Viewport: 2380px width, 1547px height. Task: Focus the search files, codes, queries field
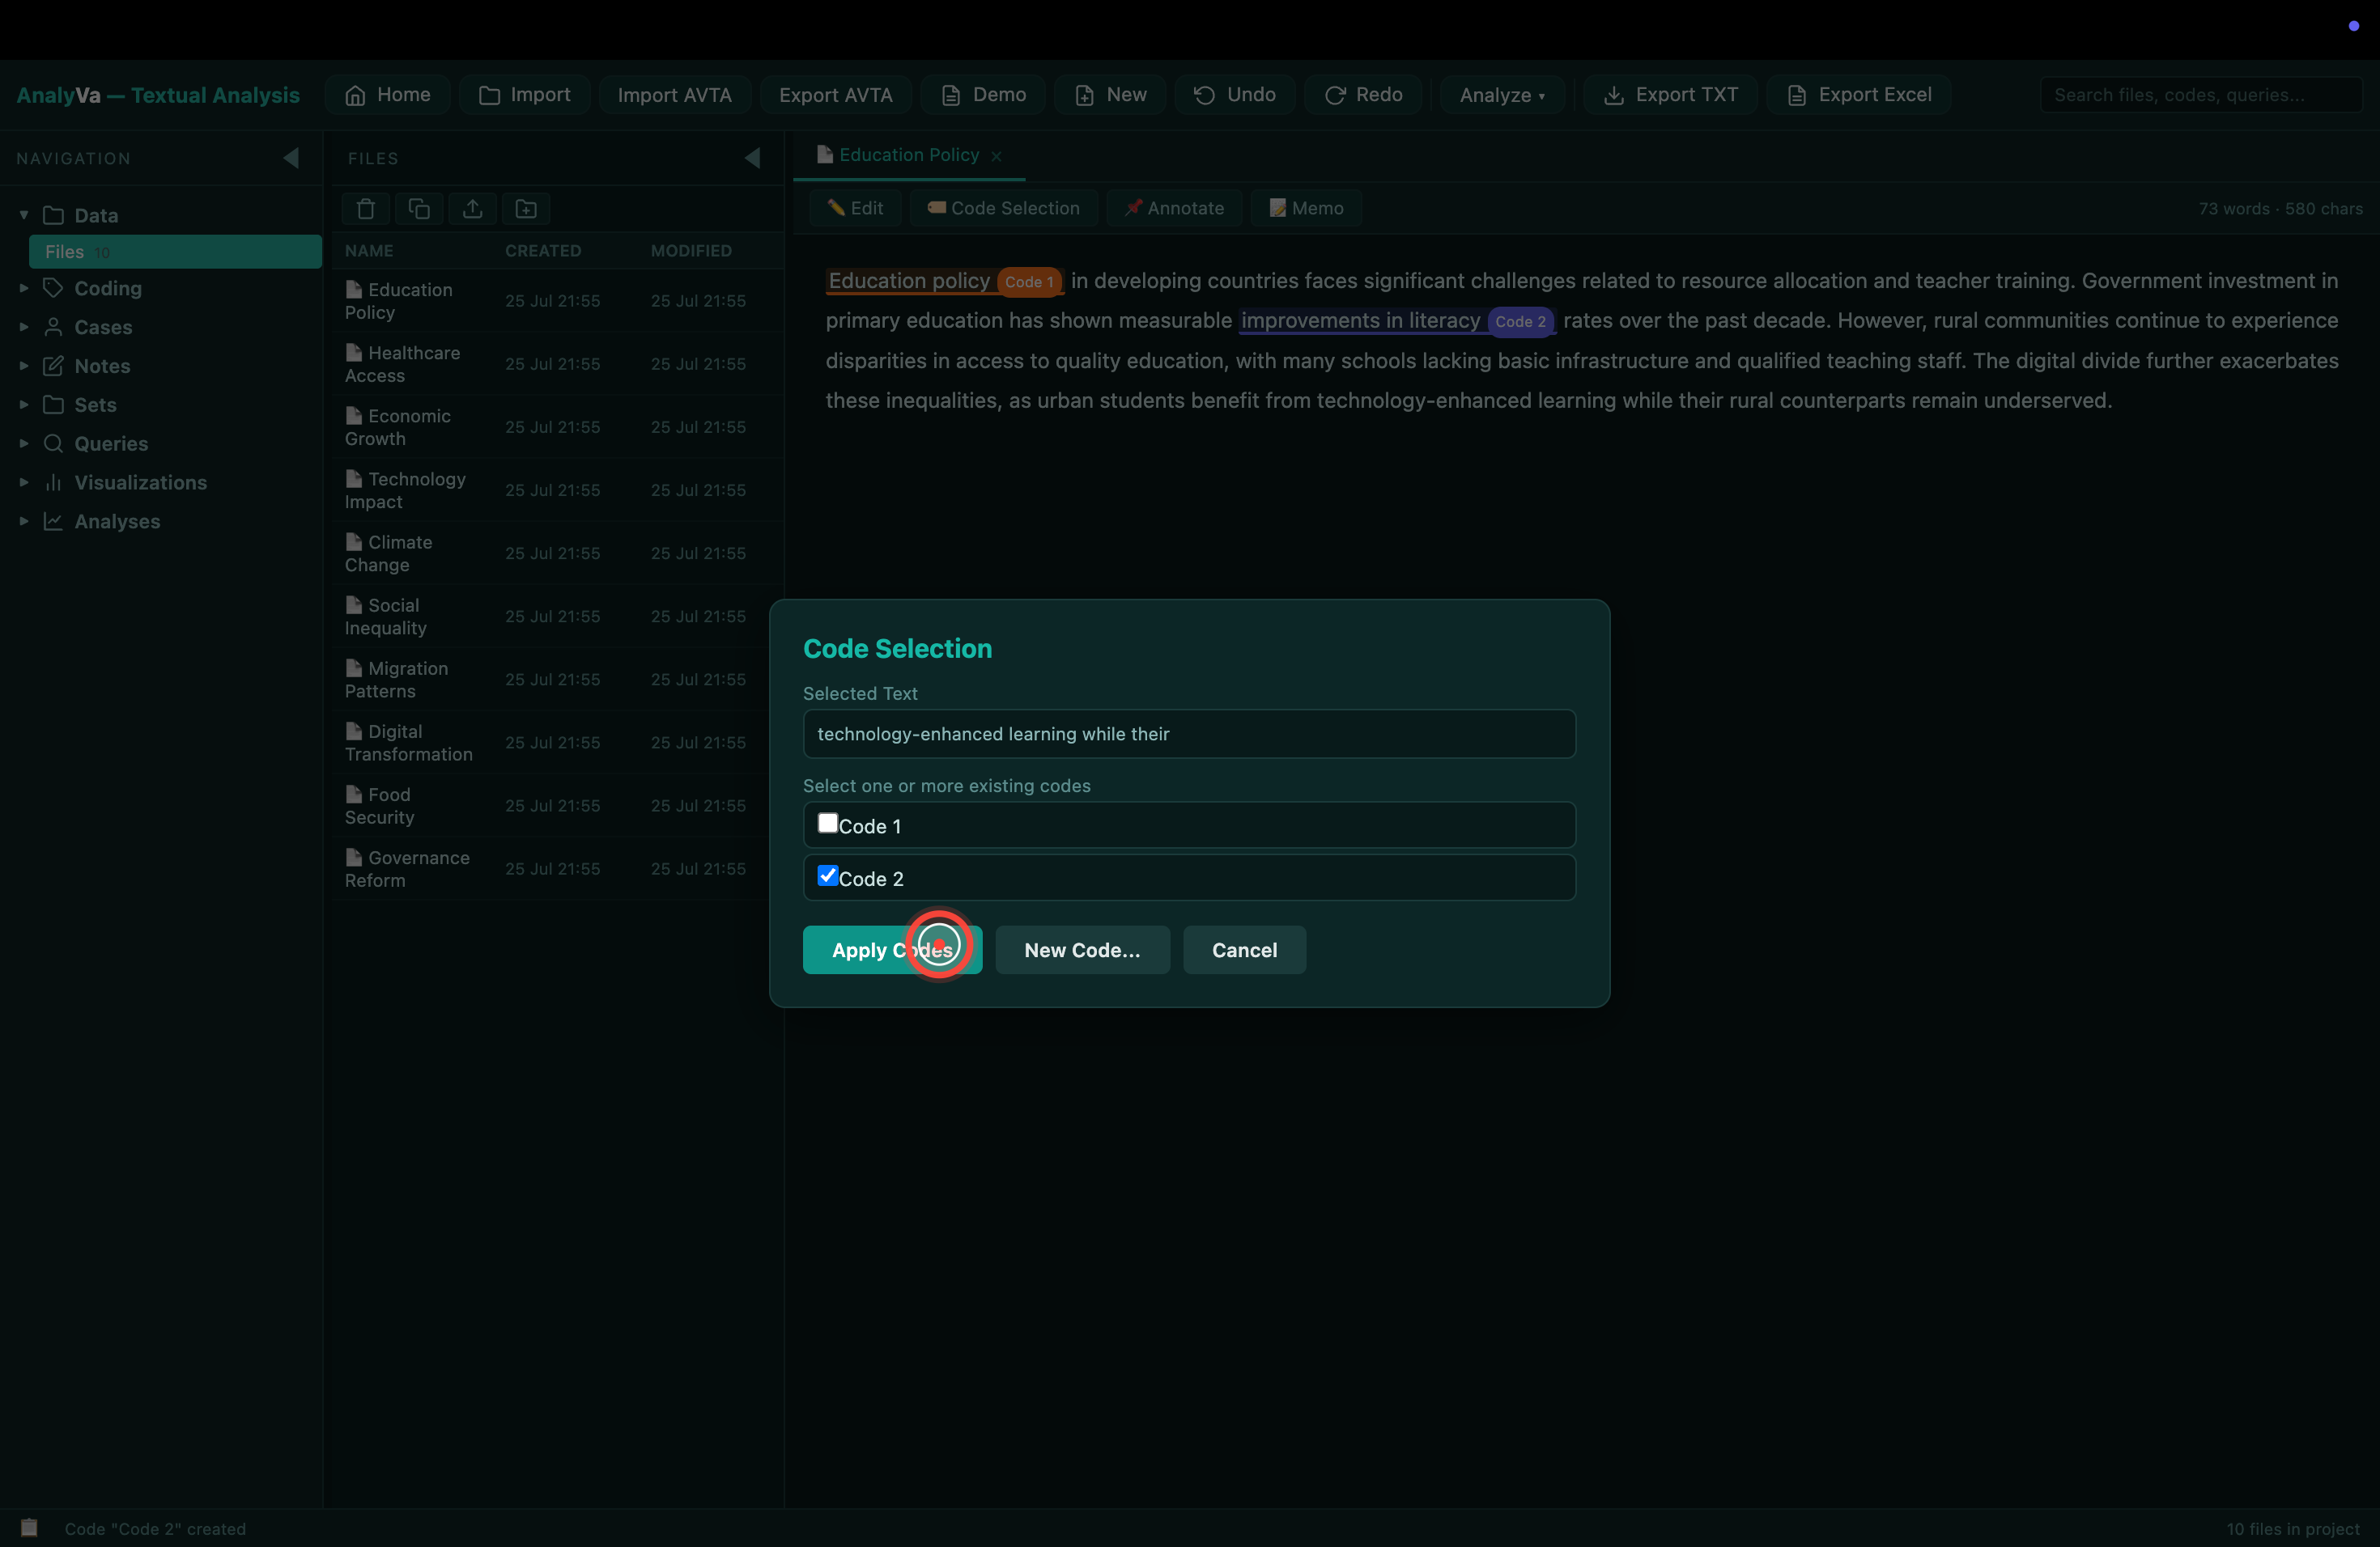[2200, 95]
